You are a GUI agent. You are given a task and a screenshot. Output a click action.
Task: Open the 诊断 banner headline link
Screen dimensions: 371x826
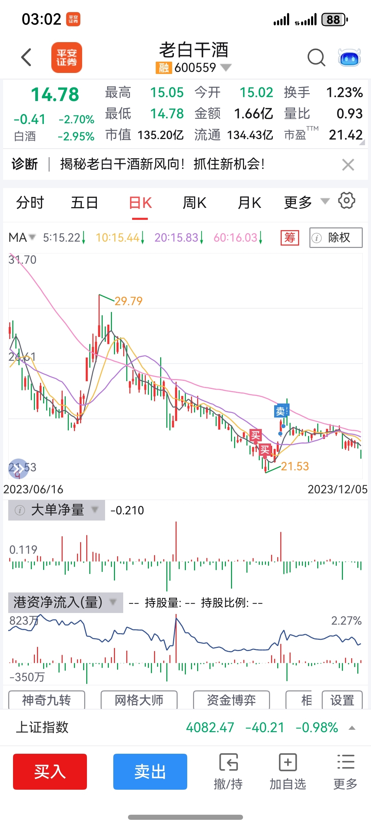(x=162, y=164)
